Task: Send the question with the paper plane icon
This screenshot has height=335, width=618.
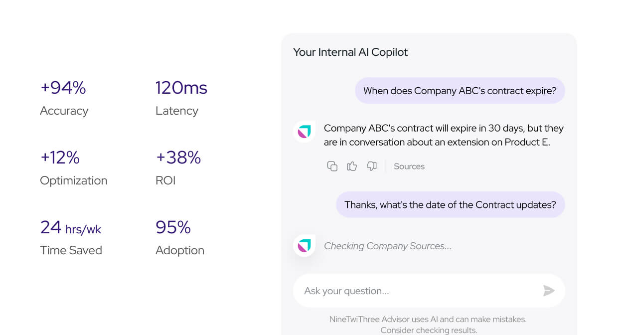Action: coord(549,291)
